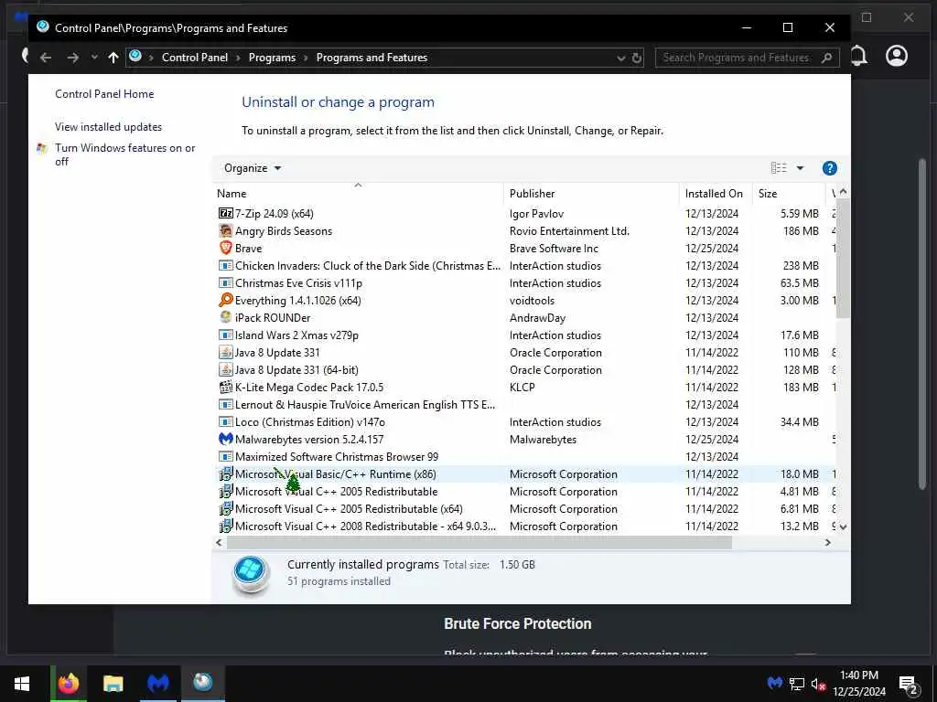Switch to Malwarebytes taskbar icon
This screenshot has height=702, width=937.
click(158, 684)
